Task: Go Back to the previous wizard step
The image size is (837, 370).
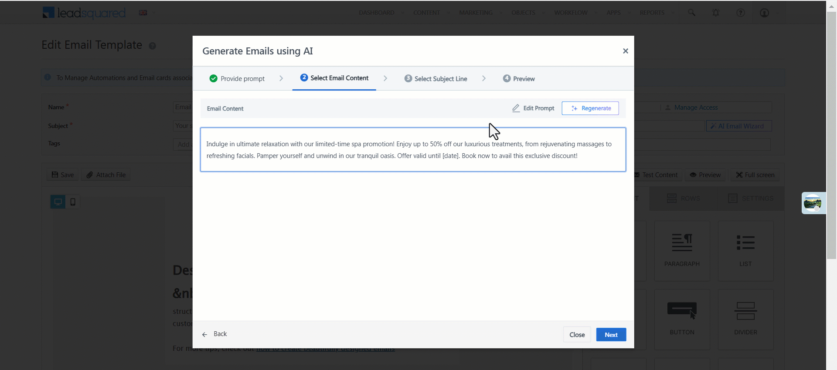Action: point(214,334)
